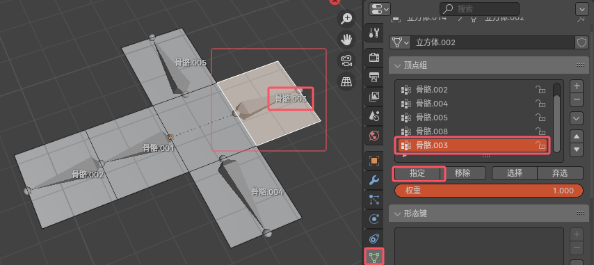Click the 选择 select button
594x265 pixels.
pyautogui.click(x=515, y=173)
